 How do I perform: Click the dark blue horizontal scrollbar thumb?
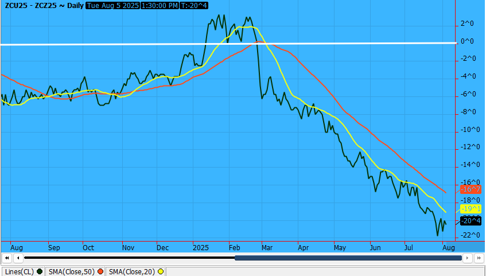click(x=348, y=258)
